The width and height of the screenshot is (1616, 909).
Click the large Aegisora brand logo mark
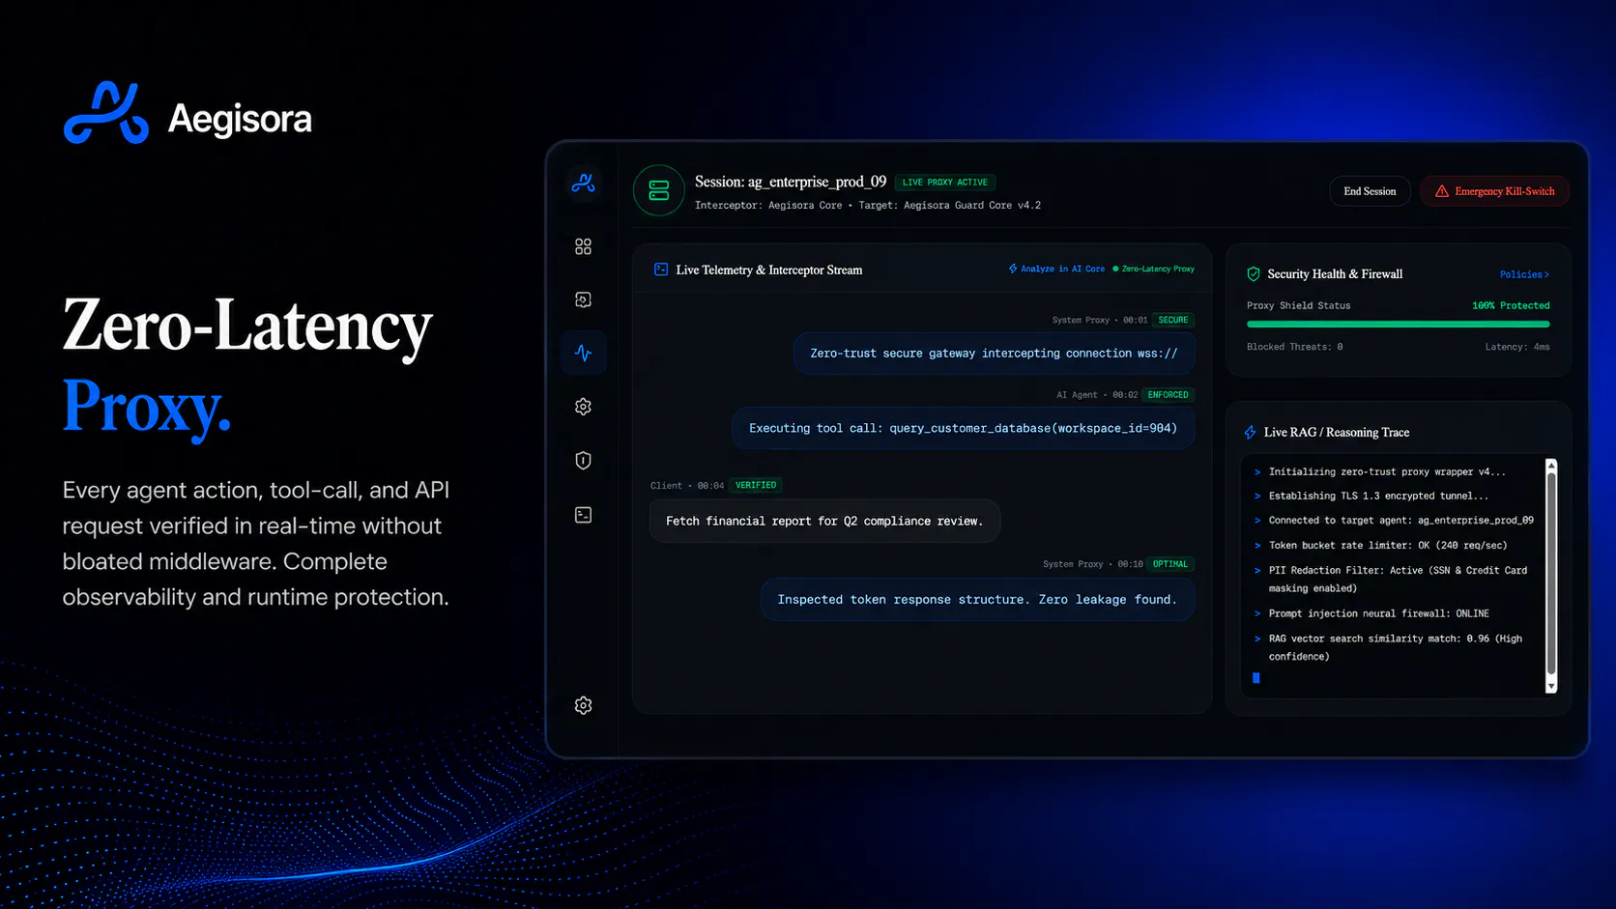point(106,113)
